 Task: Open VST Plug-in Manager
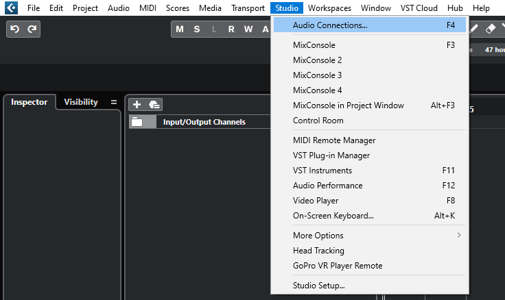point(370,155)
